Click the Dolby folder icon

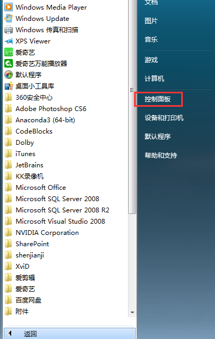[9, 142]
